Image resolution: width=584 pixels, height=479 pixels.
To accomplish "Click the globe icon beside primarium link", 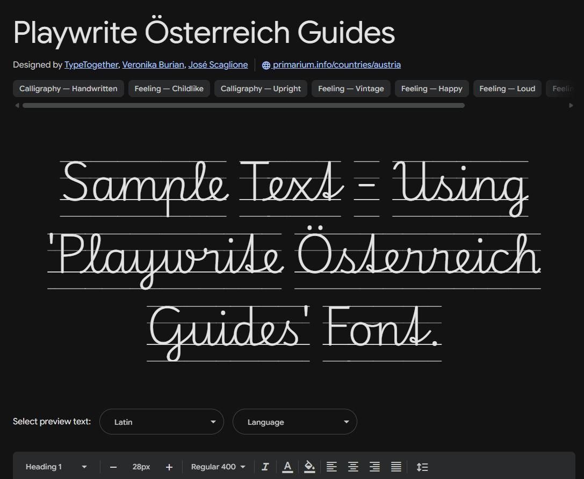I will coord(266,65).
